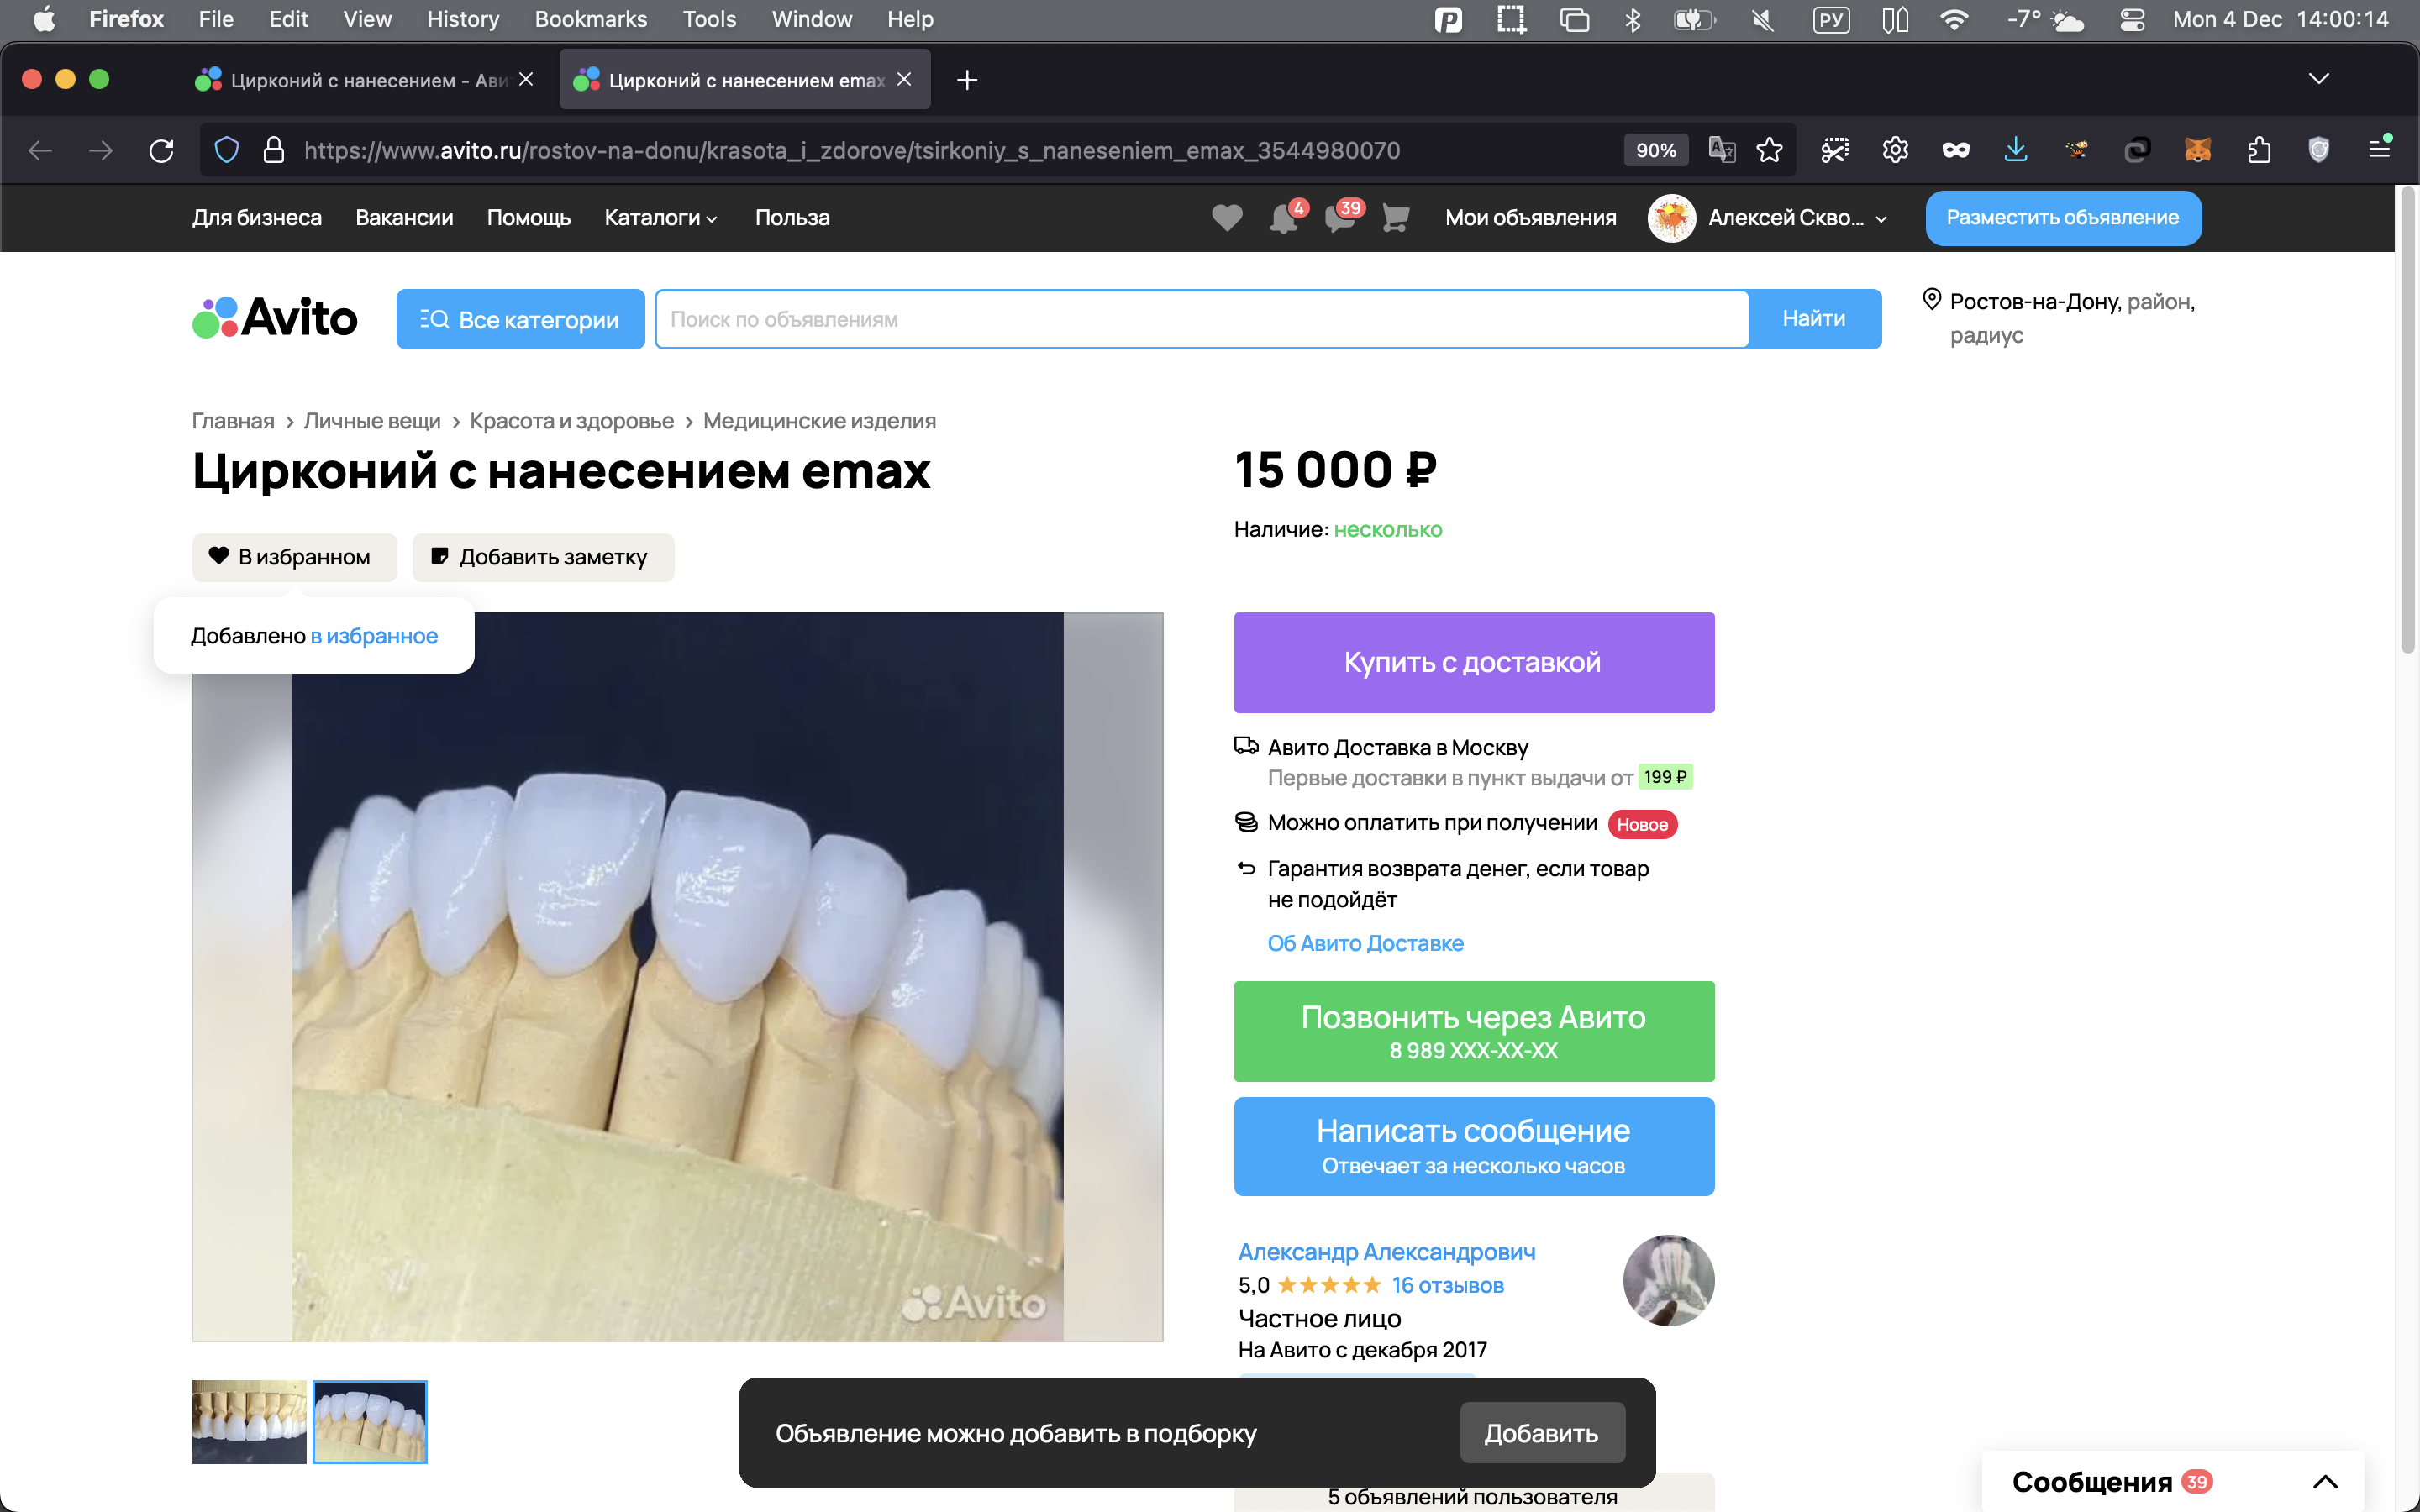Open Firefox Bookmarks menu

[590, 19]
